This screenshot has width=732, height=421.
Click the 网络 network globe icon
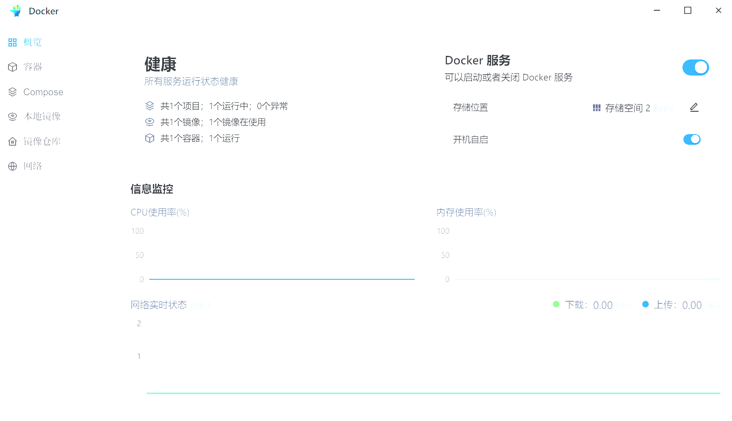(13, 166)
